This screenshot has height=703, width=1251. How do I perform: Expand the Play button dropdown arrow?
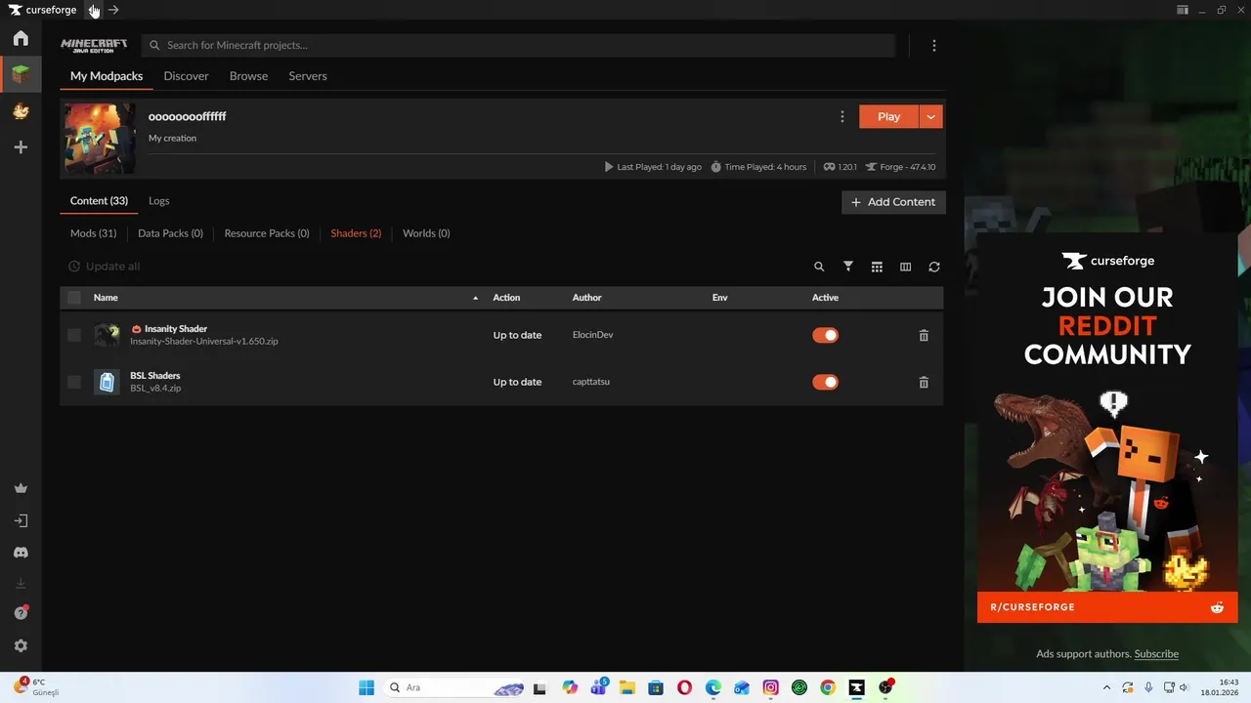(931, 116)
